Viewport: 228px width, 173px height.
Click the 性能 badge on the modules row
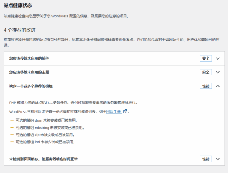pyautogui.click(x=206, y=86)
